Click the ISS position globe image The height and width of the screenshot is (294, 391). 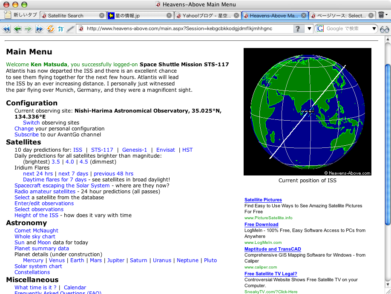(308, 112)
